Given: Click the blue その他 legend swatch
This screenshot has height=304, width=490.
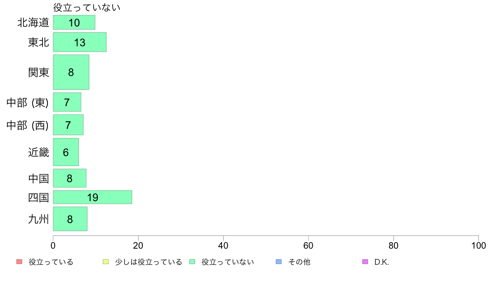Looking at the screenshot, I should click(279, 262).
